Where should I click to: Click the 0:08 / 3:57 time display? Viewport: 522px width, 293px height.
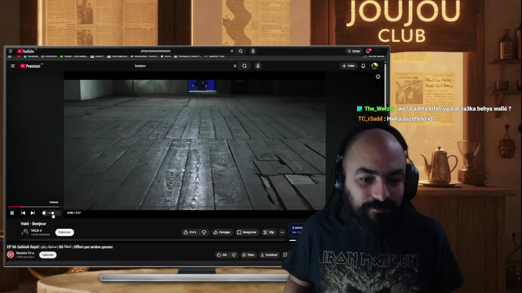[74, 213]
